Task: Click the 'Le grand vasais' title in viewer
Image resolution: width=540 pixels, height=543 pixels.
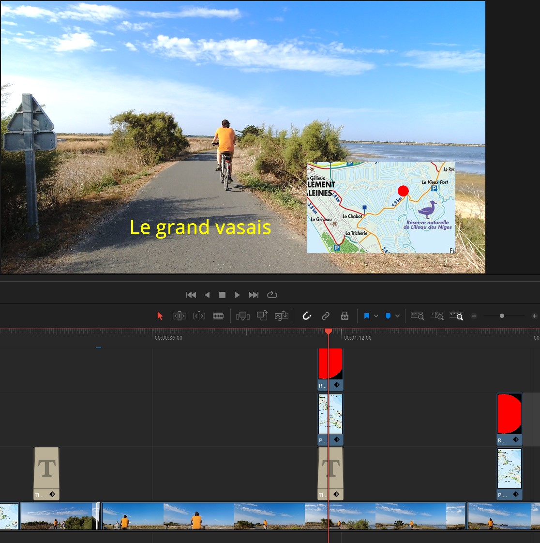Action: [200, 228]
